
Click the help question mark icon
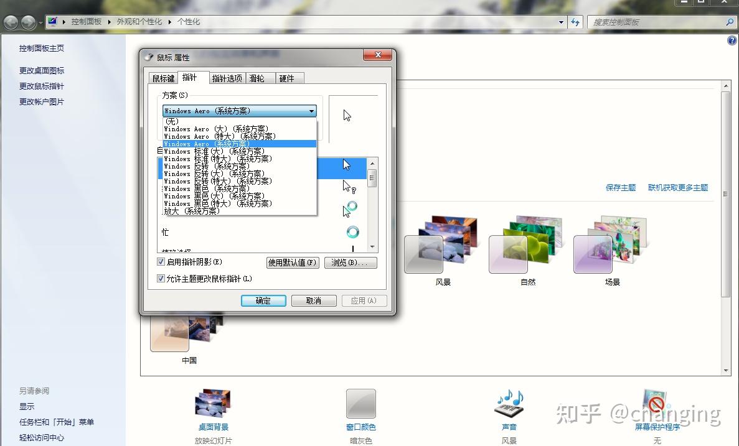[732, 40]
